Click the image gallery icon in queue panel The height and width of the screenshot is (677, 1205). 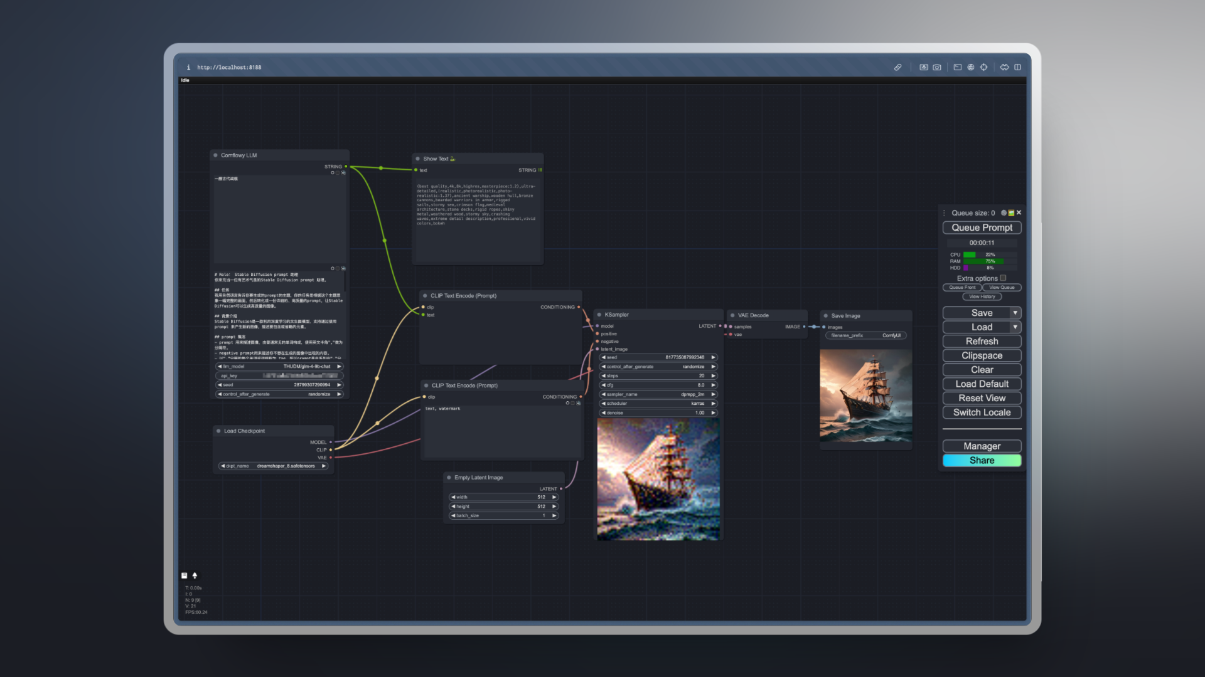tap(1011, 213)
